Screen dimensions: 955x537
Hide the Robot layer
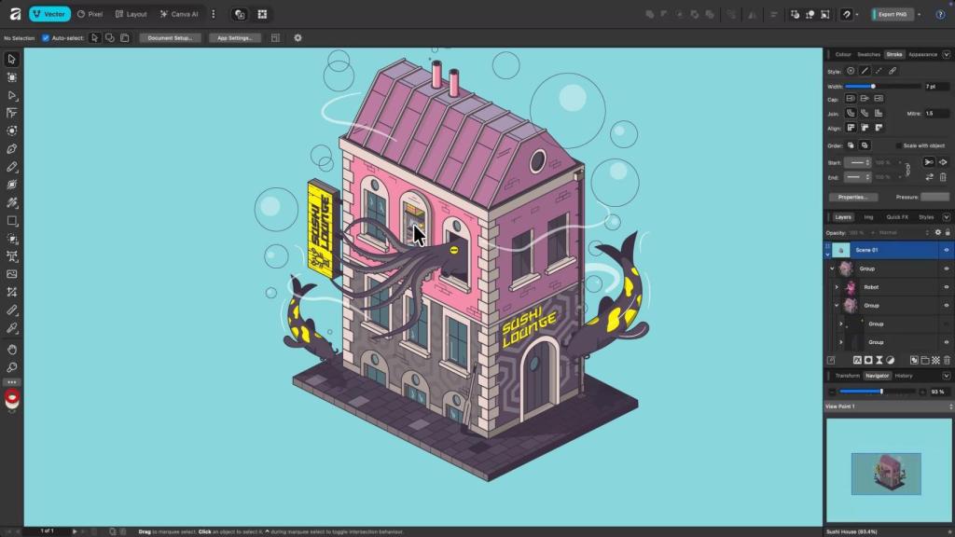947,287
